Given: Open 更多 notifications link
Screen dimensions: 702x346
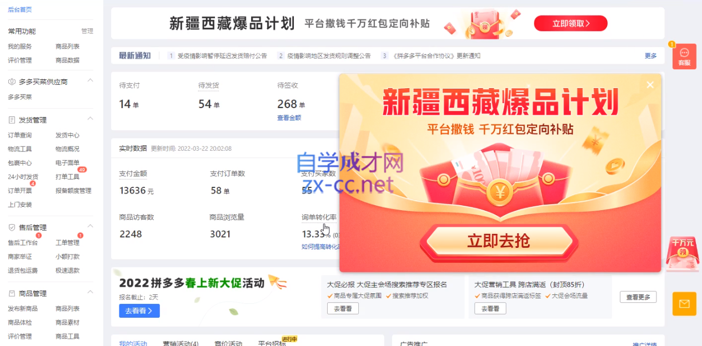Looking at the screenshot, I should pos(650,55).
